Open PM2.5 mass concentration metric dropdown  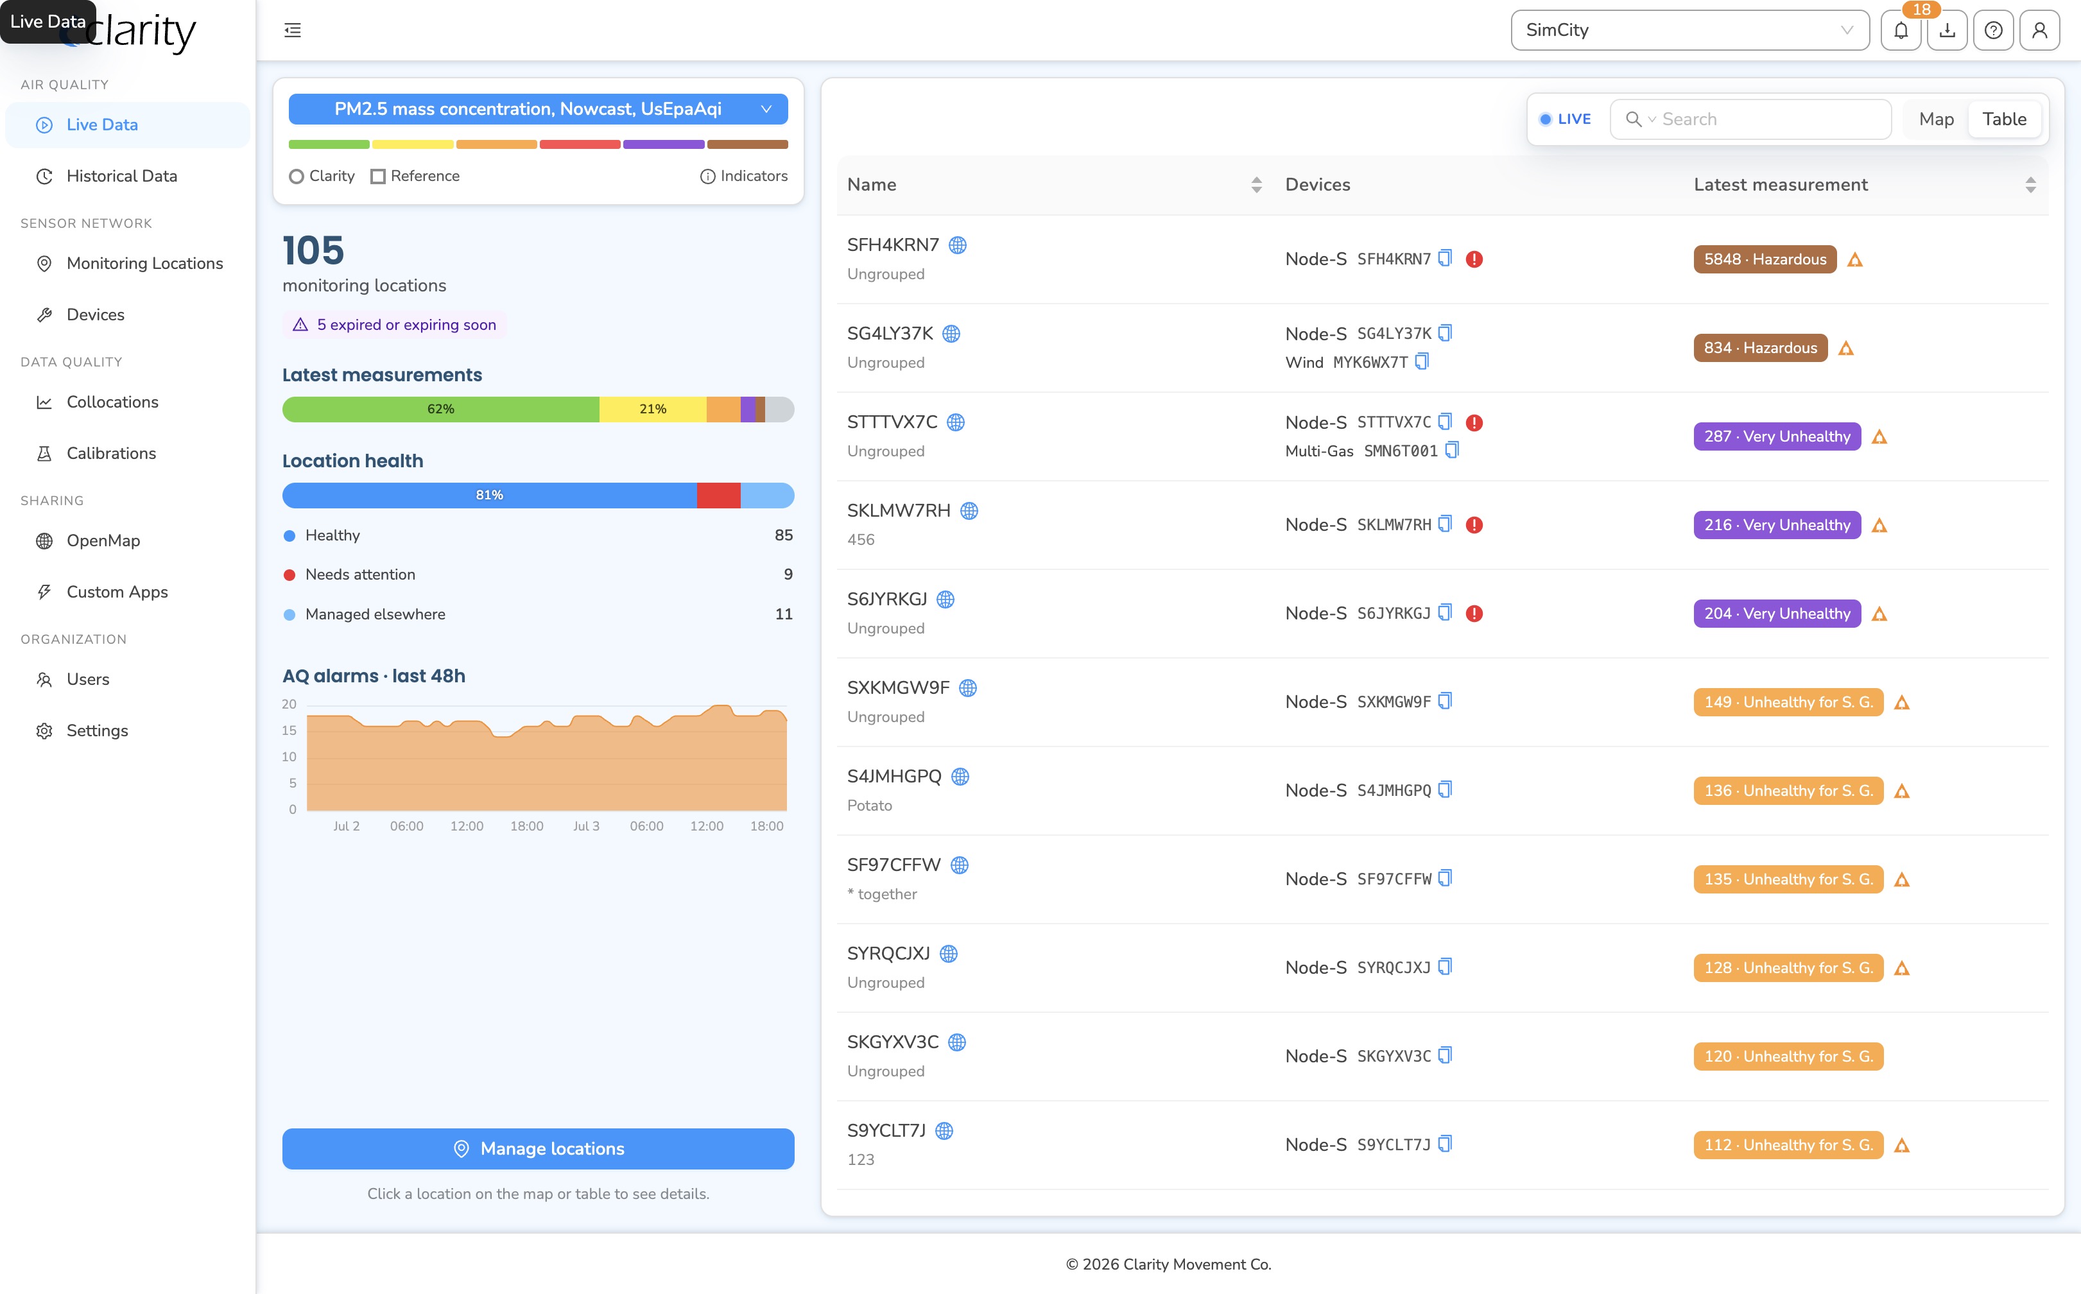point(538,110)
